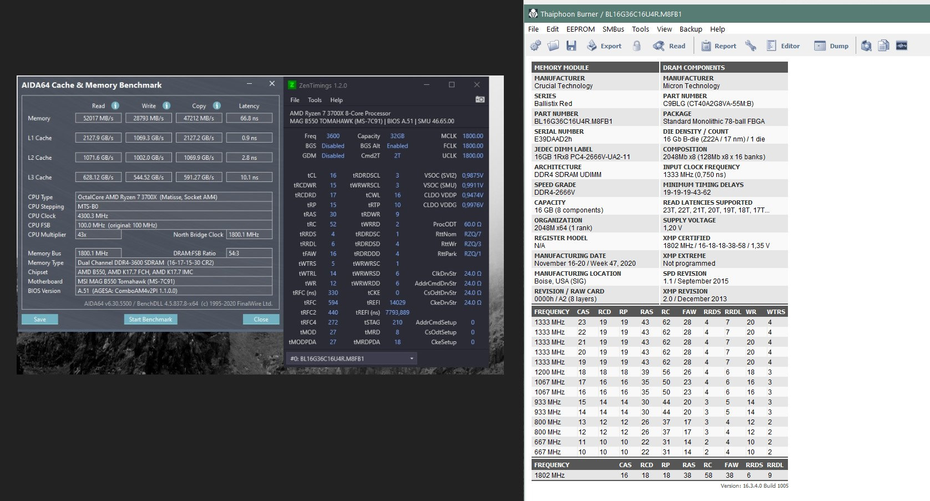
Task: Open the DIMM module selector dropdown in ZenTimings
Action: click(x=351, y=359)
